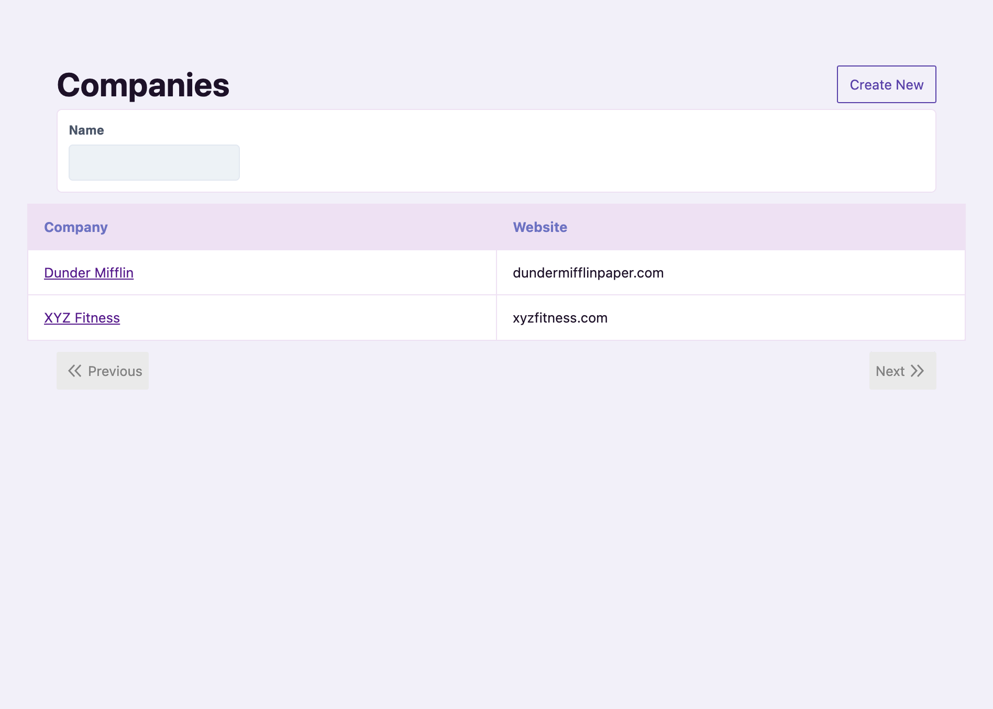
Task: Click the Companies page heading
Action: tap(142, 84)
